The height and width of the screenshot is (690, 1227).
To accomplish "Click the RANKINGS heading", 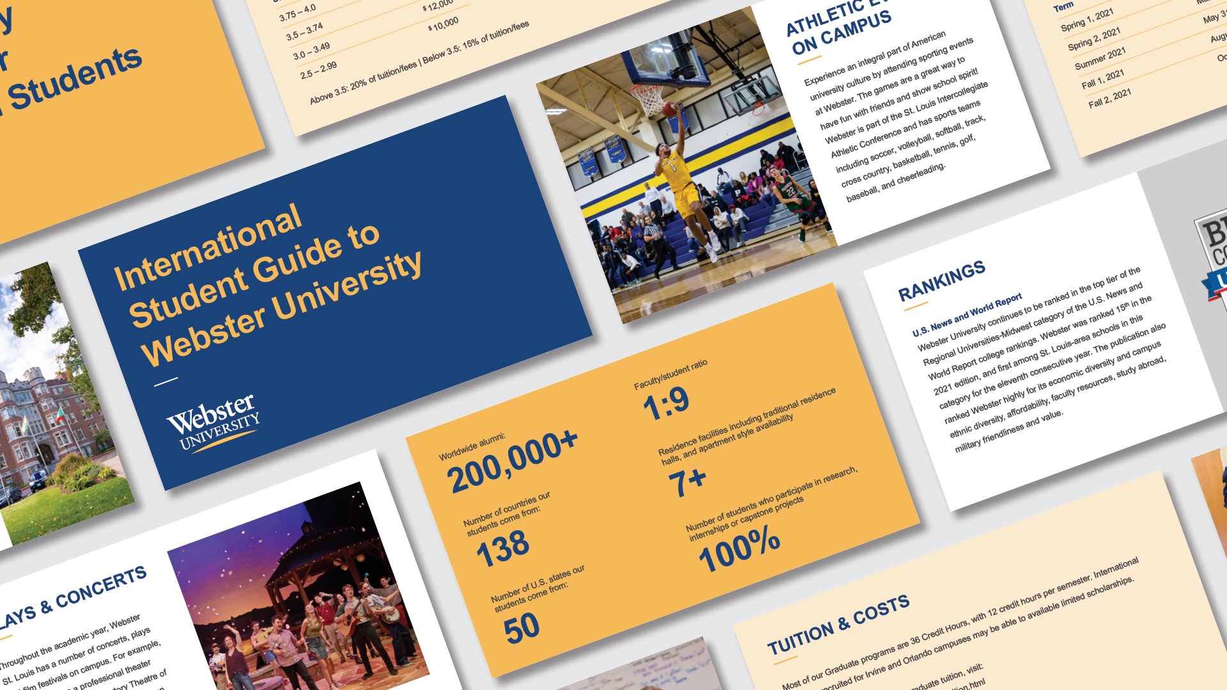I will click(941, 281).
